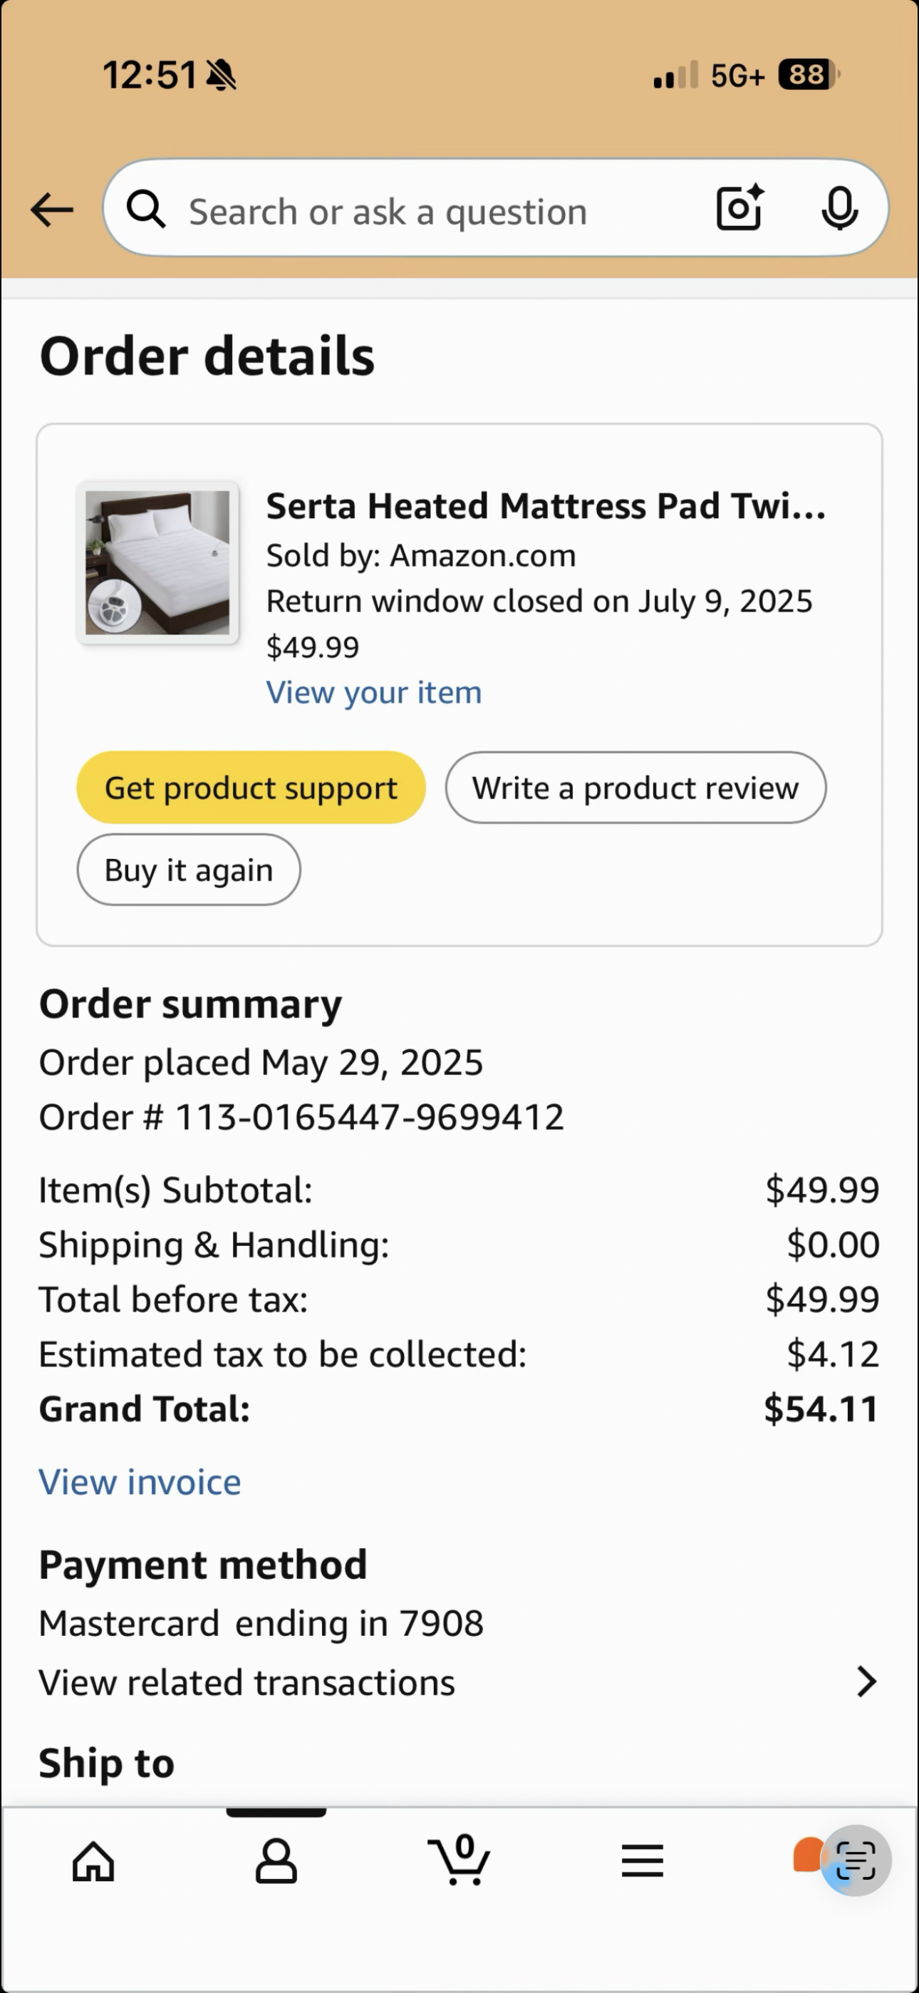Tap the Rufus assistant orange icon

click(x=808, y=1855)
